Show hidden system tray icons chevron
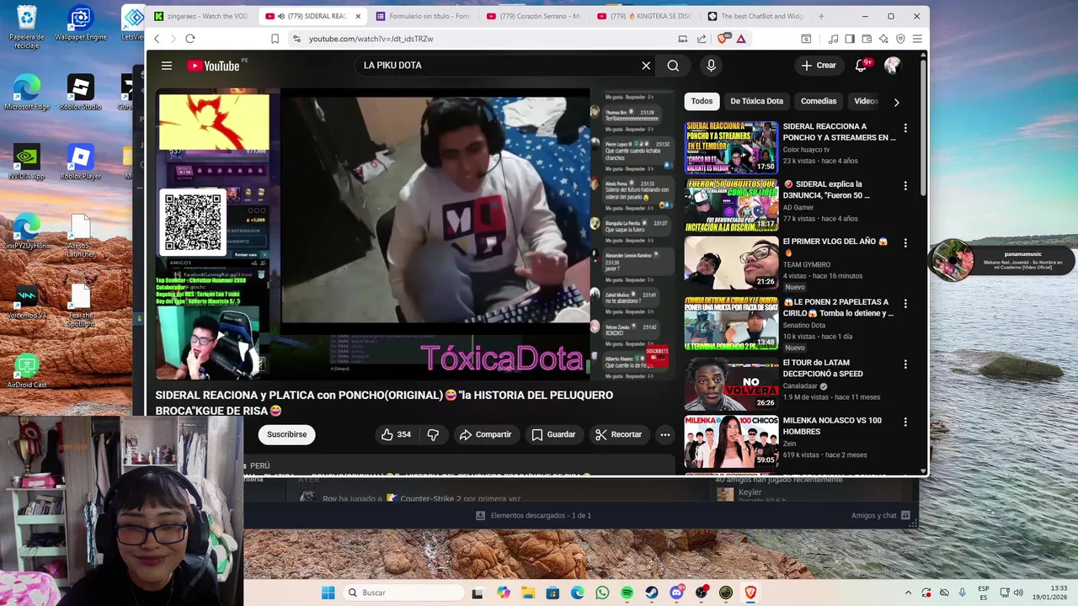 pos(908,593)
